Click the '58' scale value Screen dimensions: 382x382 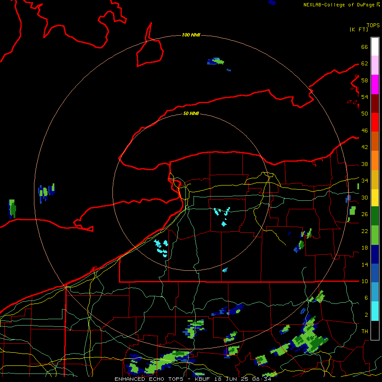click(365, 80)
